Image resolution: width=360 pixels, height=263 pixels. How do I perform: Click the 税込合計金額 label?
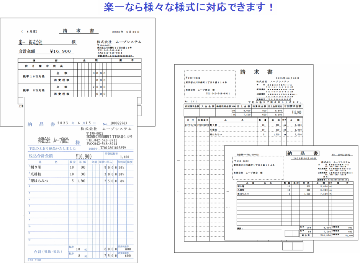[x=41, y=156]
